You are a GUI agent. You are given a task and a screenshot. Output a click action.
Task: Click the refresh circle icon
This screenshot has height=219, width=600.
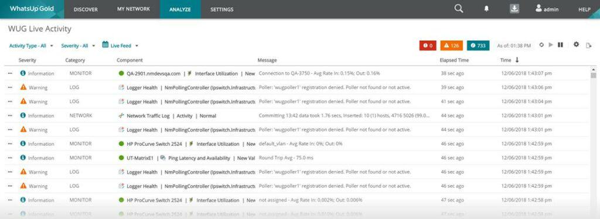(x=541, y=45)
